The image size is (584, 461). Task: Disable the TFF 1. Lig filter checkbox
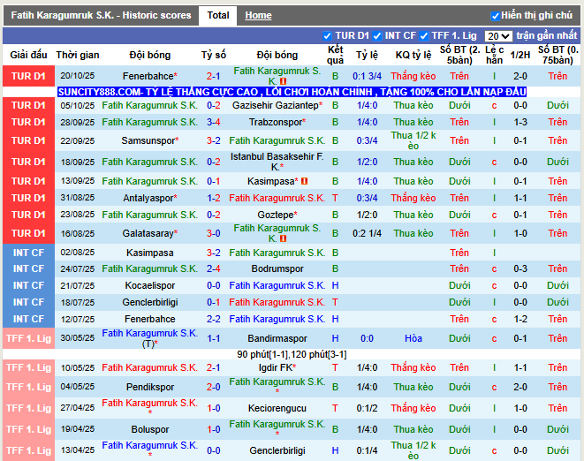[x=424, y=36]
